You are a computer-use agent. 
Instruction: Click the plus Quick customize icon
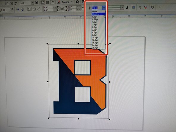point(160,7)
